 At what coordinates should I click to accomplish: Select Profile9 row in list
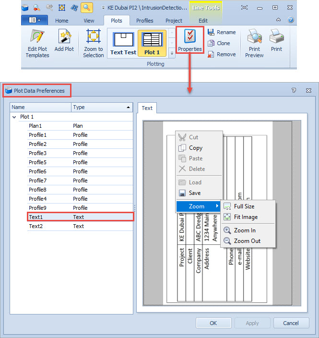point(80,208)
